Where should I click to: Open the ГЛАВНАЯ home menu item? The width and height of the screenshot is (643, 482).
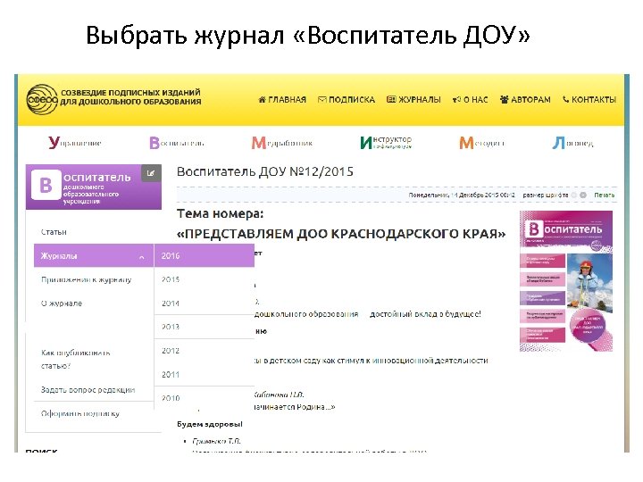coord(282,100)
